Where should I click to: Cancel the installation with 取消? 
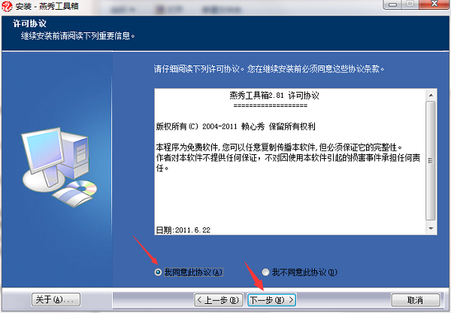(x=416, y=300)
